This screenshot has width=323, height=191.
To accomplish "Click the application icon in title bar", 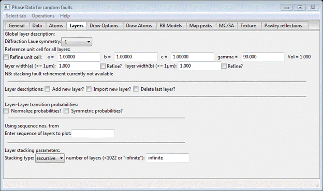I will point(7,7).
